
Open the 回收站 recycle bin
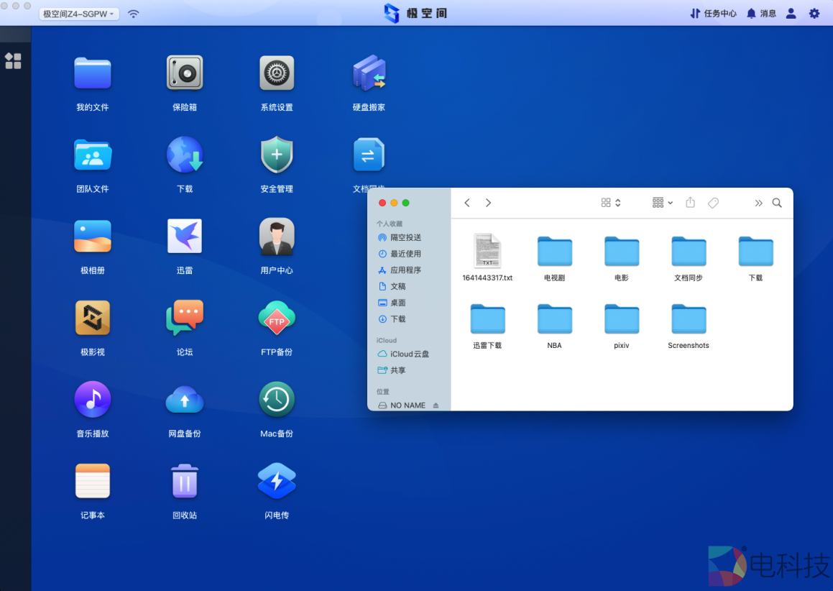click(x=185, y=480)
